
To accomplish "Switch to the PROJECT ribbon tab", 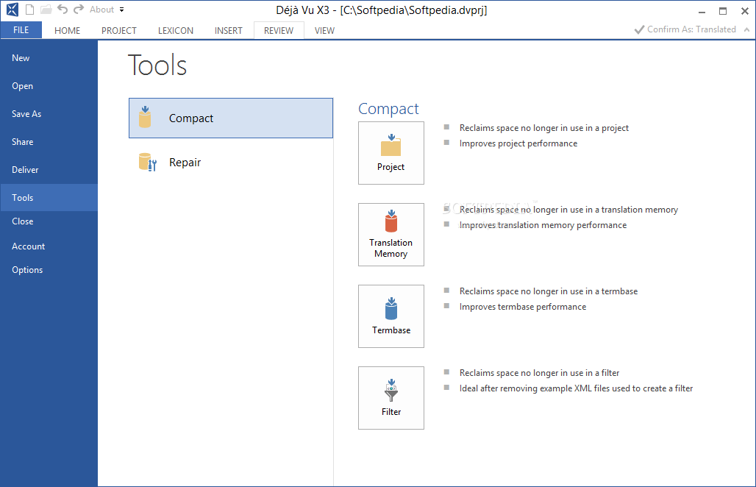I will (118, 30).
